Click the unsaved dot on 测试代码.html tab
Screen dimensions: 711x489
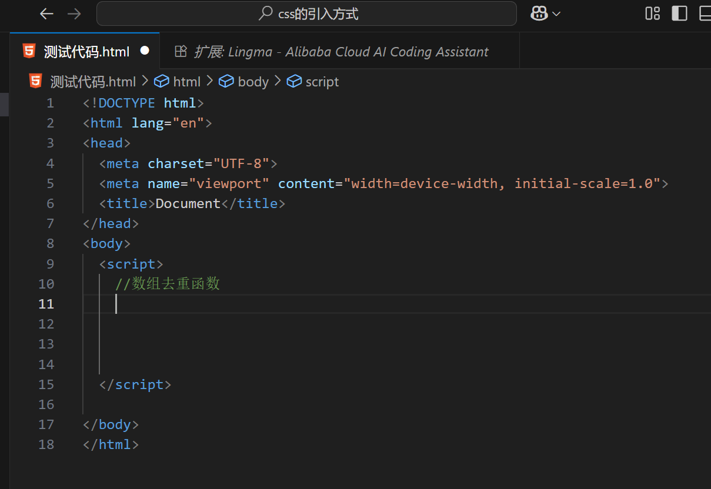pyautogui.click(x=145, y=51)
